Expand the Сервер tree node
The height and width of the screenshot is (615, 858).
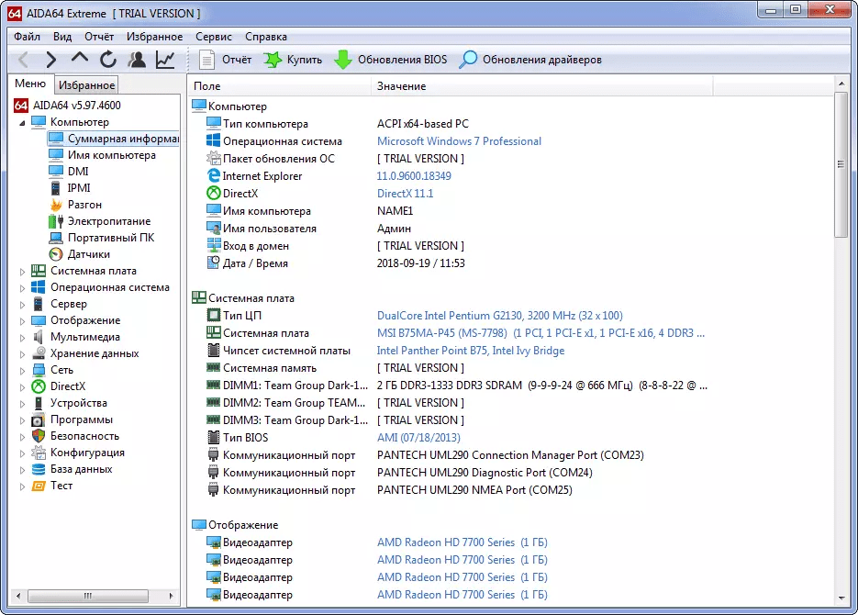tap(22, 304)
